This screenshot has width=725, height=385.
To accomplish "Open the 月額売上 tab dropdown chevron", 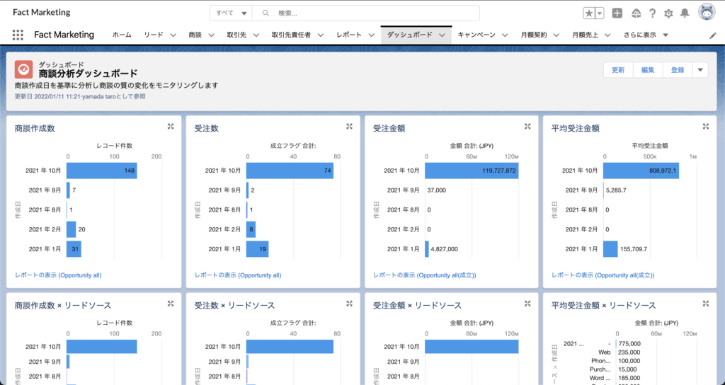I will click(x=607, y=35).
